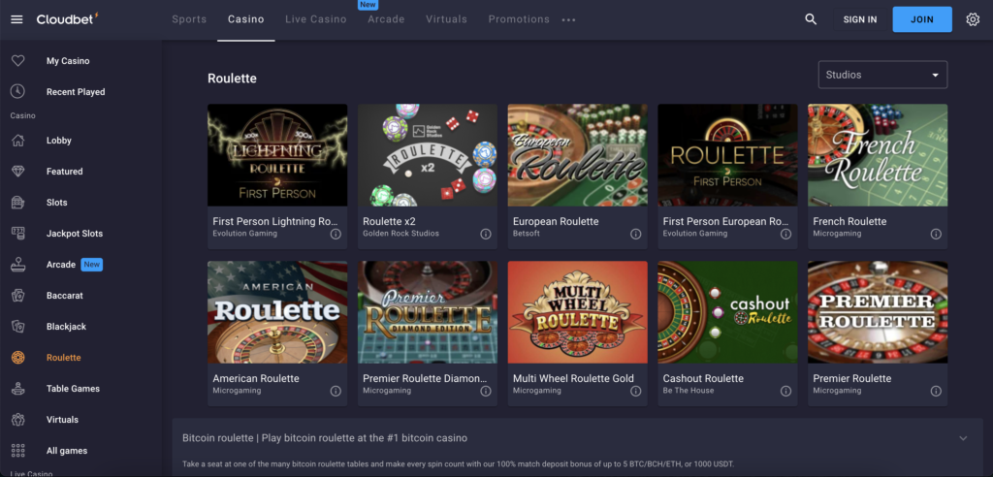Open the Virtuals tab in top nav
The image size is (993, 477).
point(446,19)
